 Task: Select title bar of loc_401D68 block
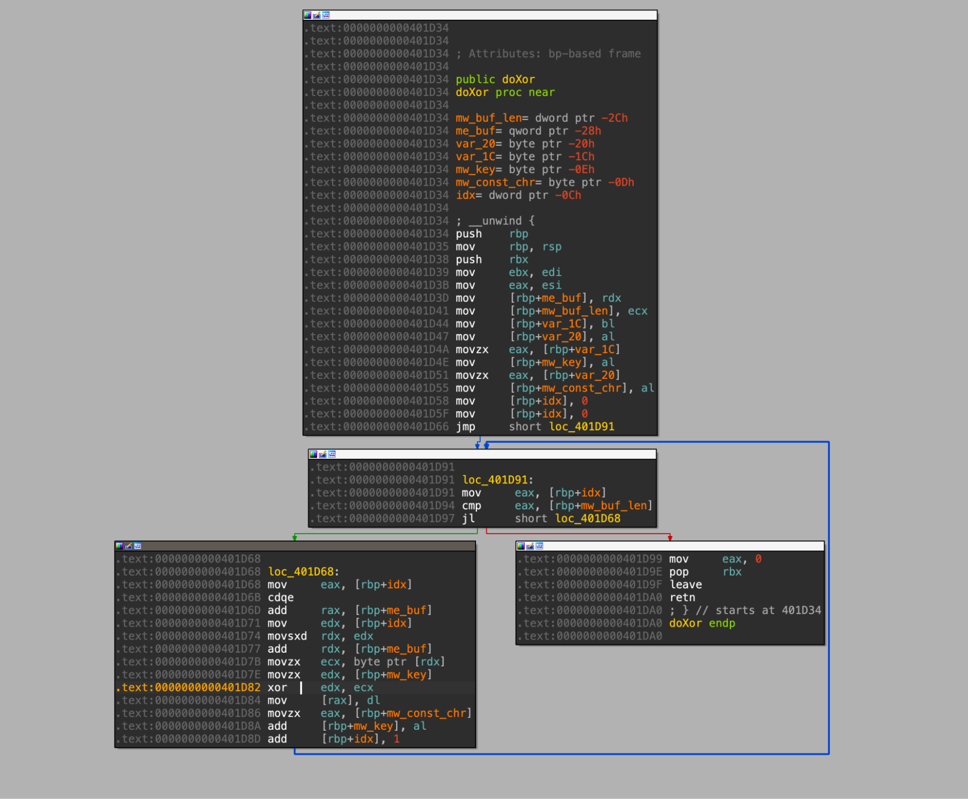(x=295, y=546)
